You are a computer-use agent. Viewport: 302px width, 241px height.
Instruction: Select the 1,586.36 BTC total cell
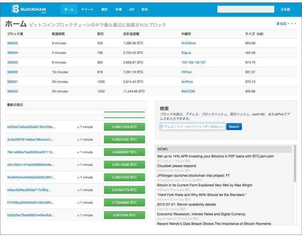(133, 43)
